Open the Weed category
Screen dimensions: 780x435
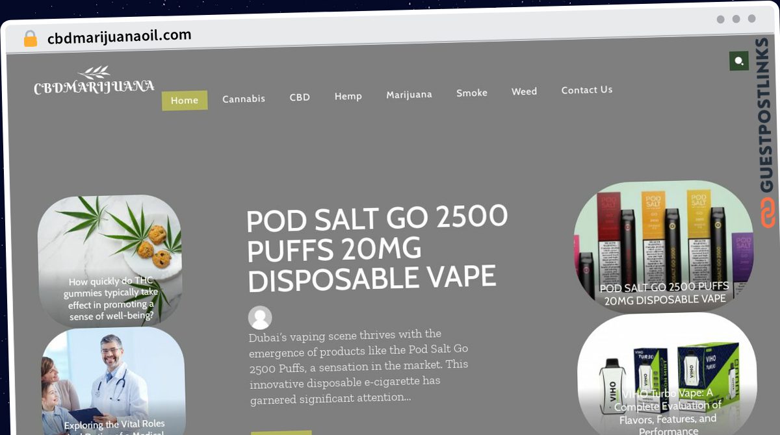pyautogui.click(x=524, y=92)
